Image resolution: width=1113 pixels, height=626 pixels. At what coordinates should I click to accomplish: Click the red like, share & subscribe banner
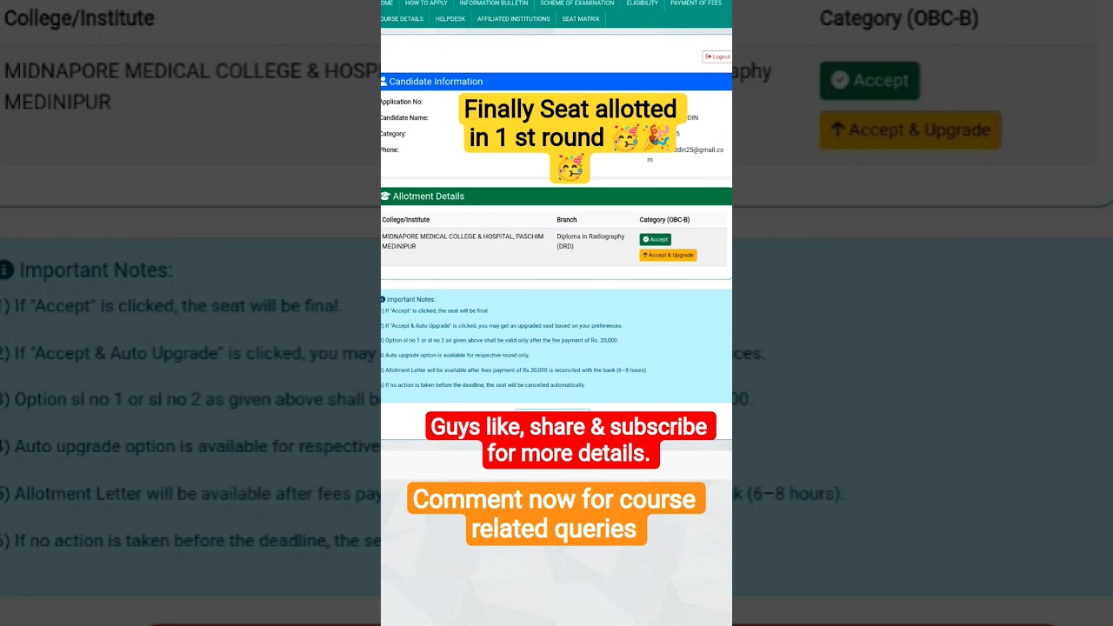[570, 440]
